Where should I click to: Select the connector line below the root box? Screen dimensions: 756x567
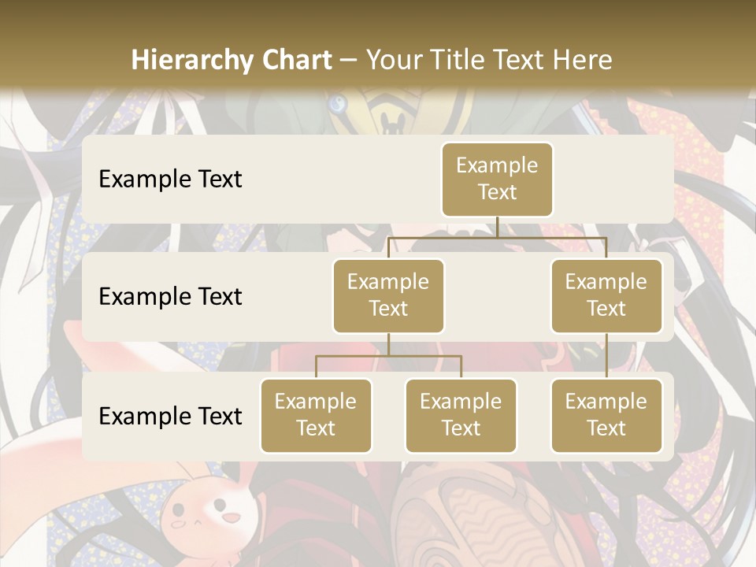[x=497, y=228]
